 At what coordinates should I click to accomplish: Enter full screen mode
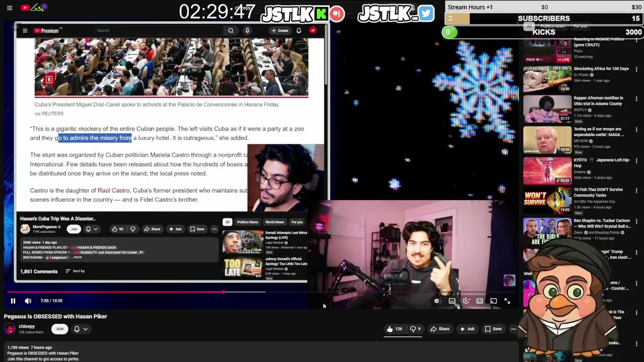coord(507,301)
